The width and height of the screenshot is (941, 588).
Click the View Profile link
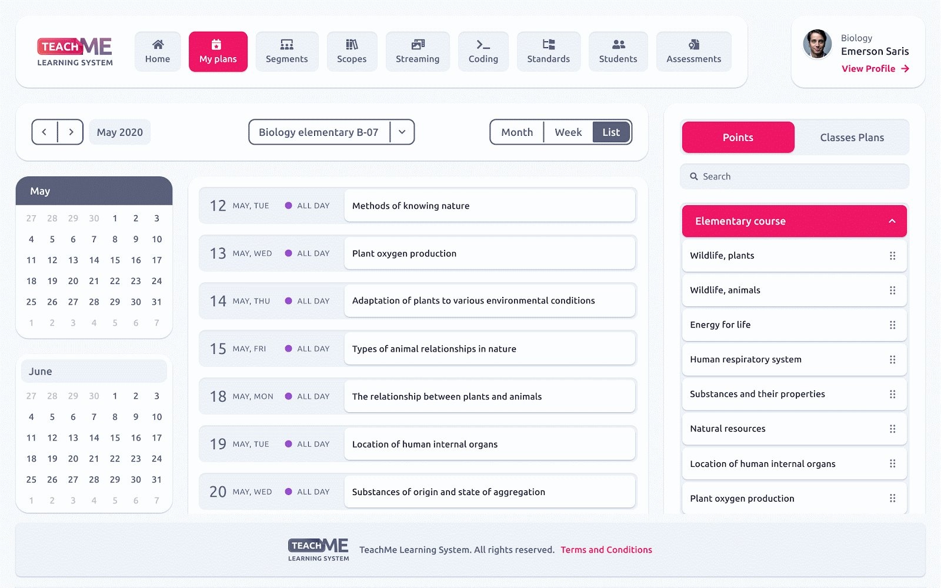pyautogui.click(x=875, y=69)
